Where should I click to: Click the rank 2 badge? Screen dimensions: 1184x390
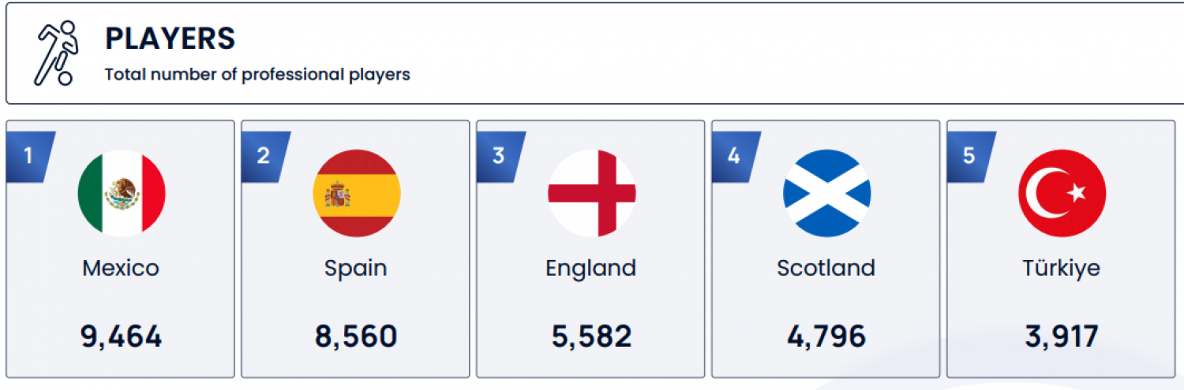coord(265,157)
